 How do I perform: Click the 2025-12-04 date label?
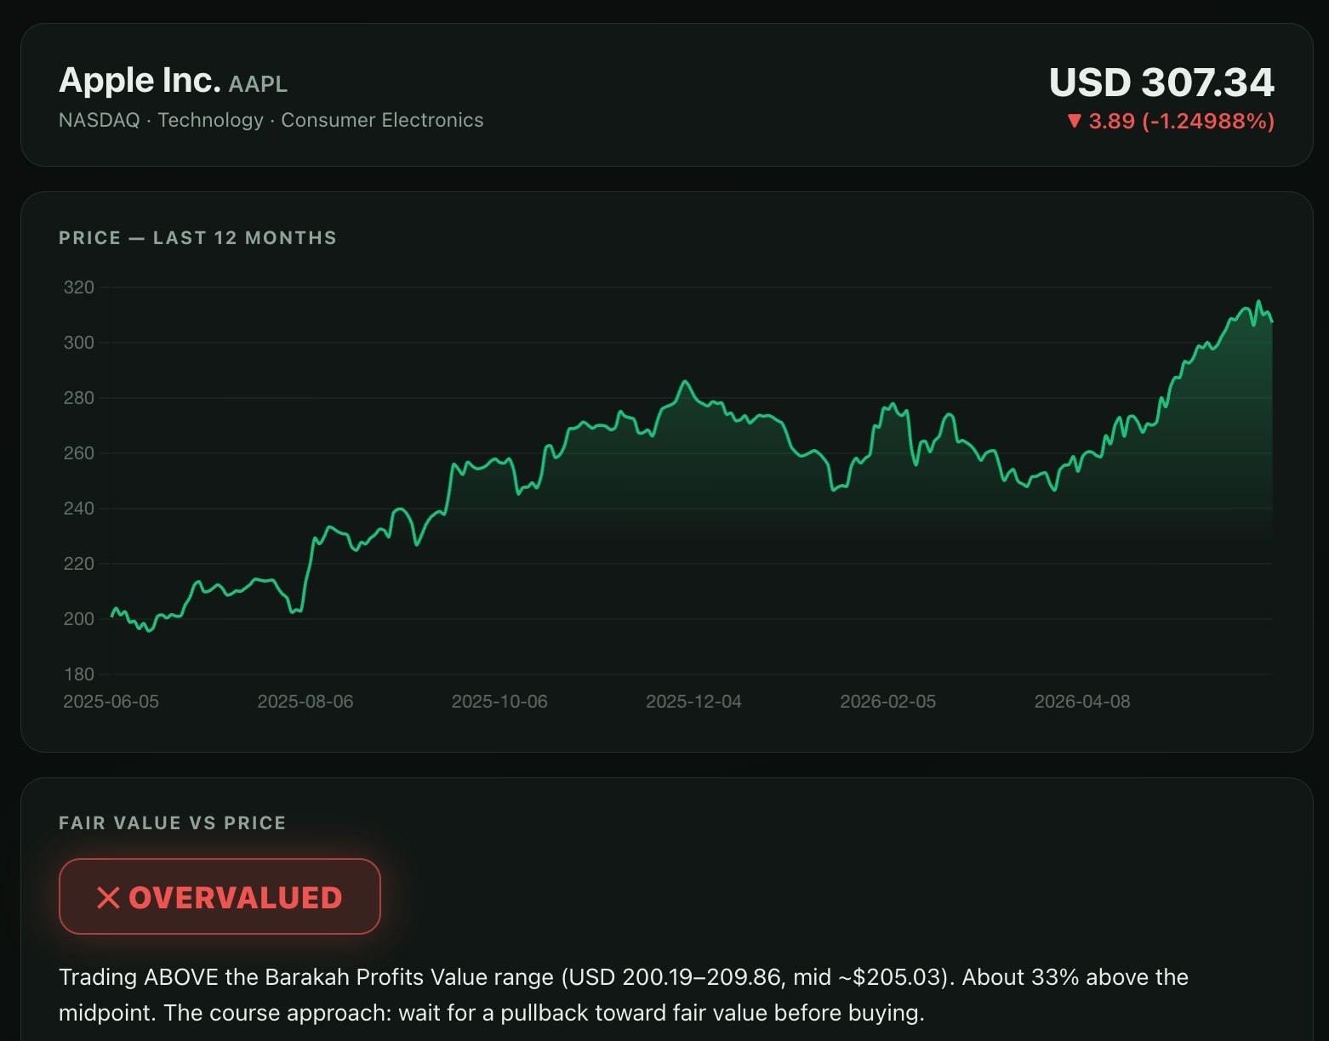pos(693,702)
